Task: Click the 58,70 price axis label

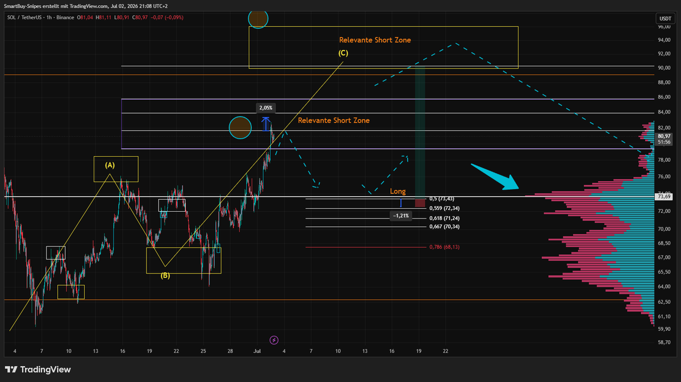Action: tap(664, 342)
